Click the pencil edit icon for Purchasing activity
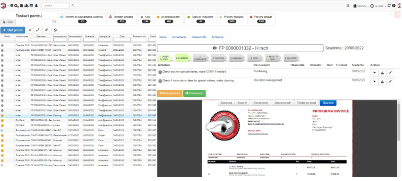 click(x=390, y=73)
